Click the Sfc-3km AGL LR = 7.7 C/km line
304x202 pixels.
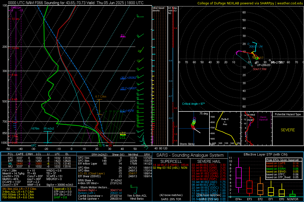point(19,189)
